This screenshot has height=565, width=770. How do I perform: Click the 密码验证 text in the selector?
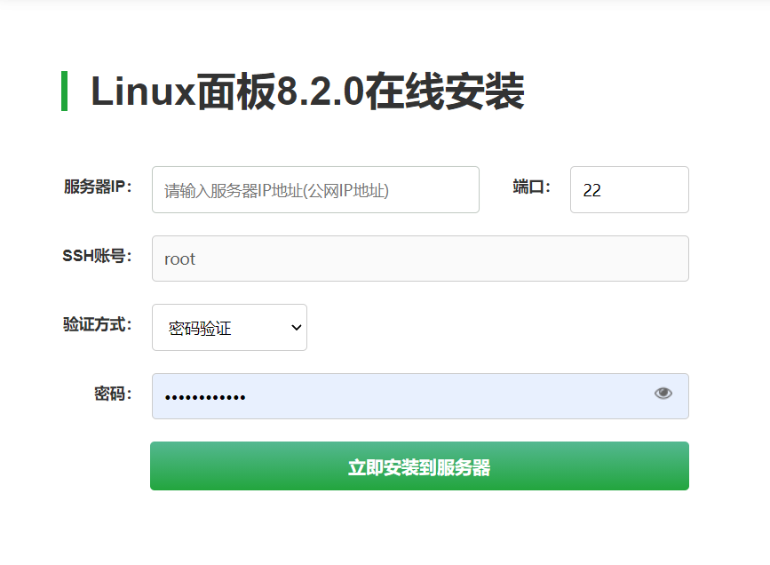200,329
